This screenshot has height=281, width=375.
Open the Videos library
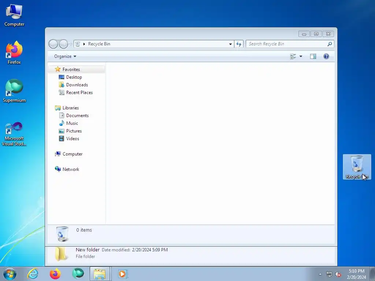coord(73,139)
